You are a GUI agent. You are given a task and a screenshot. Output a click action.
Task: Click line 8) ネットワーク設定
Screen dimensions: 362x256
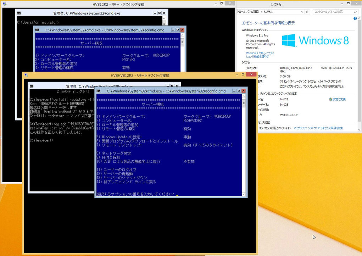(x=114, y=153)
